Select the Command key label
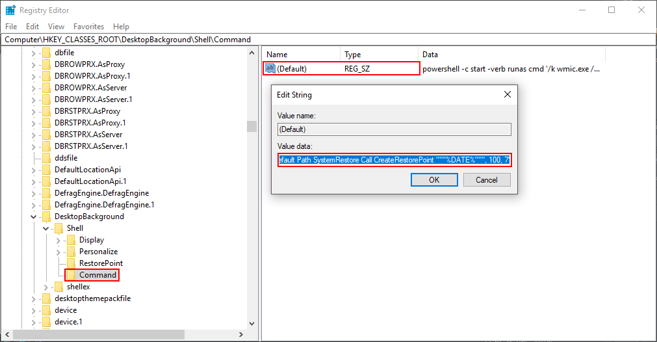This screenshot has width=657, height=342. (98, 275)
